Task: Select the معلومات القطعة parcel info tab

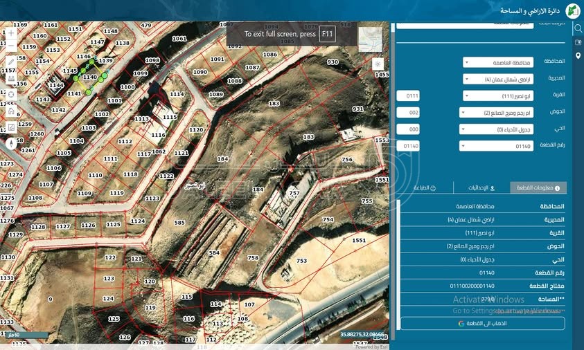Action: [x=538, y=187]
